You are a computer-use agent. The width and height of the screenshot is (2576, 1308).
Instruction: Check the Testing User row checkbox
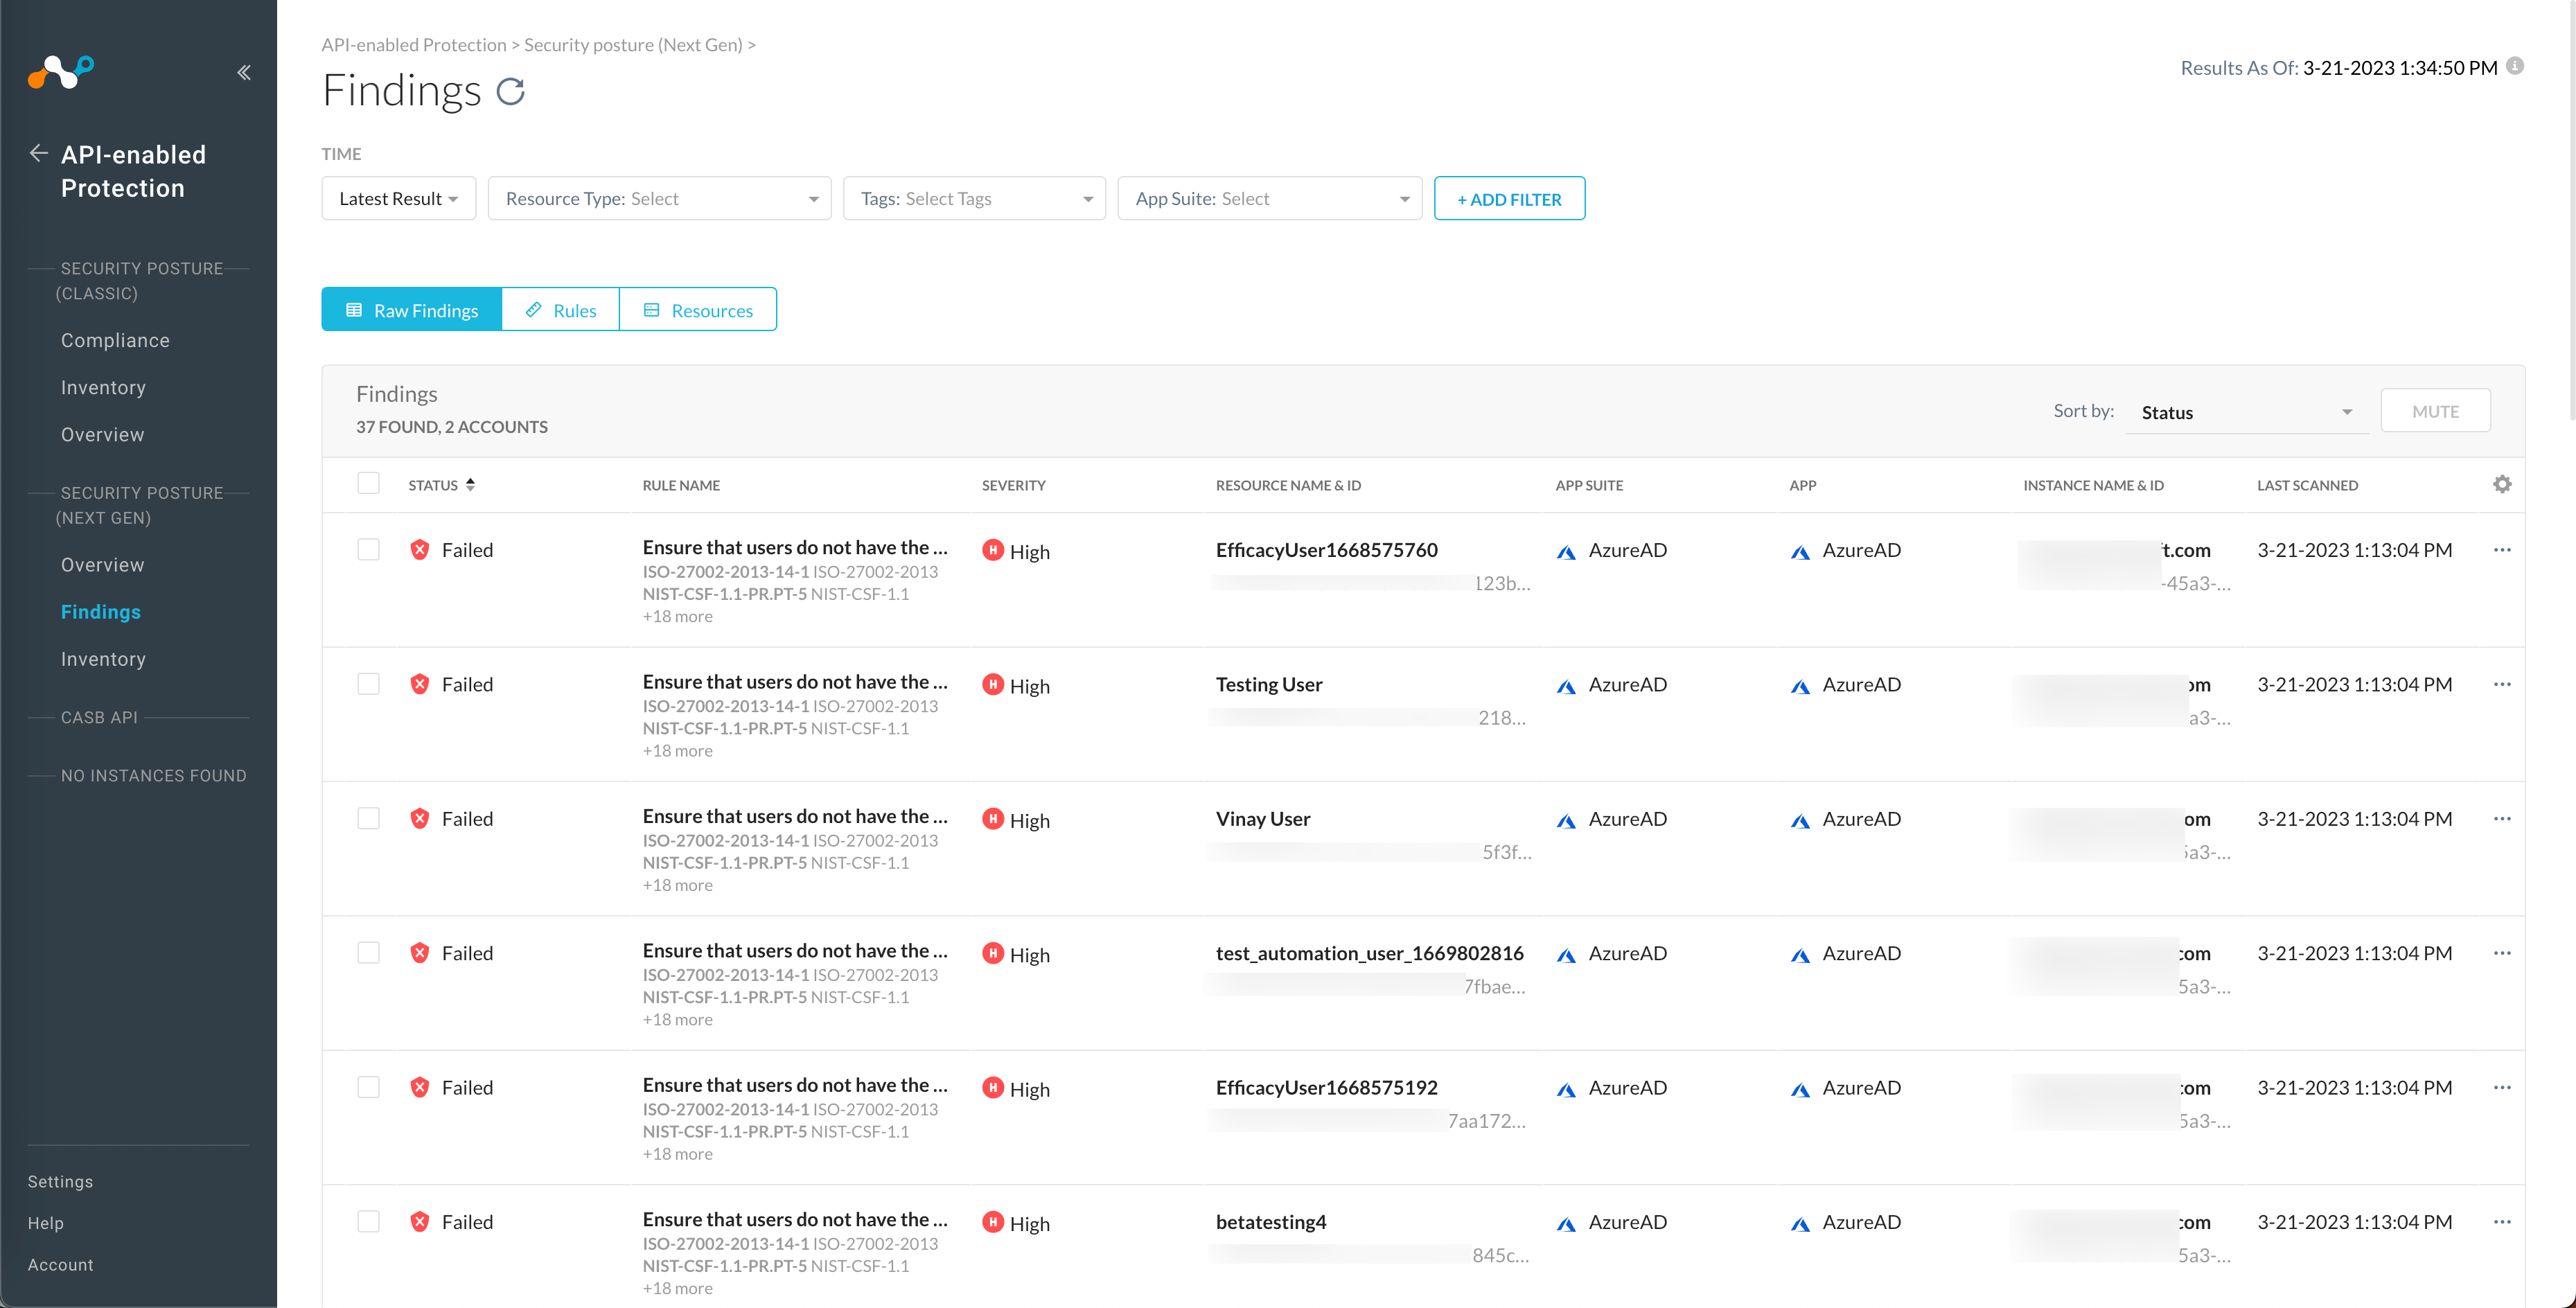click(x=369, y=683)
